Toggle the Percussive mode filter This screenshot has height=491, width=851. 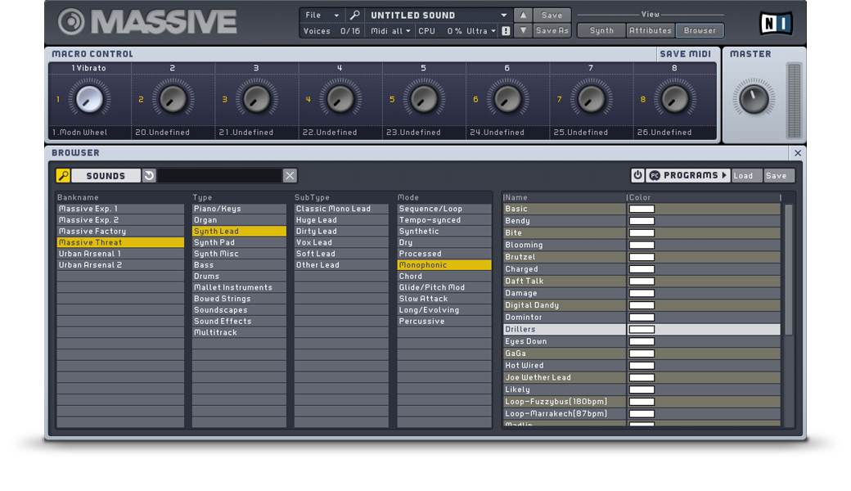(x=444, y=322)
